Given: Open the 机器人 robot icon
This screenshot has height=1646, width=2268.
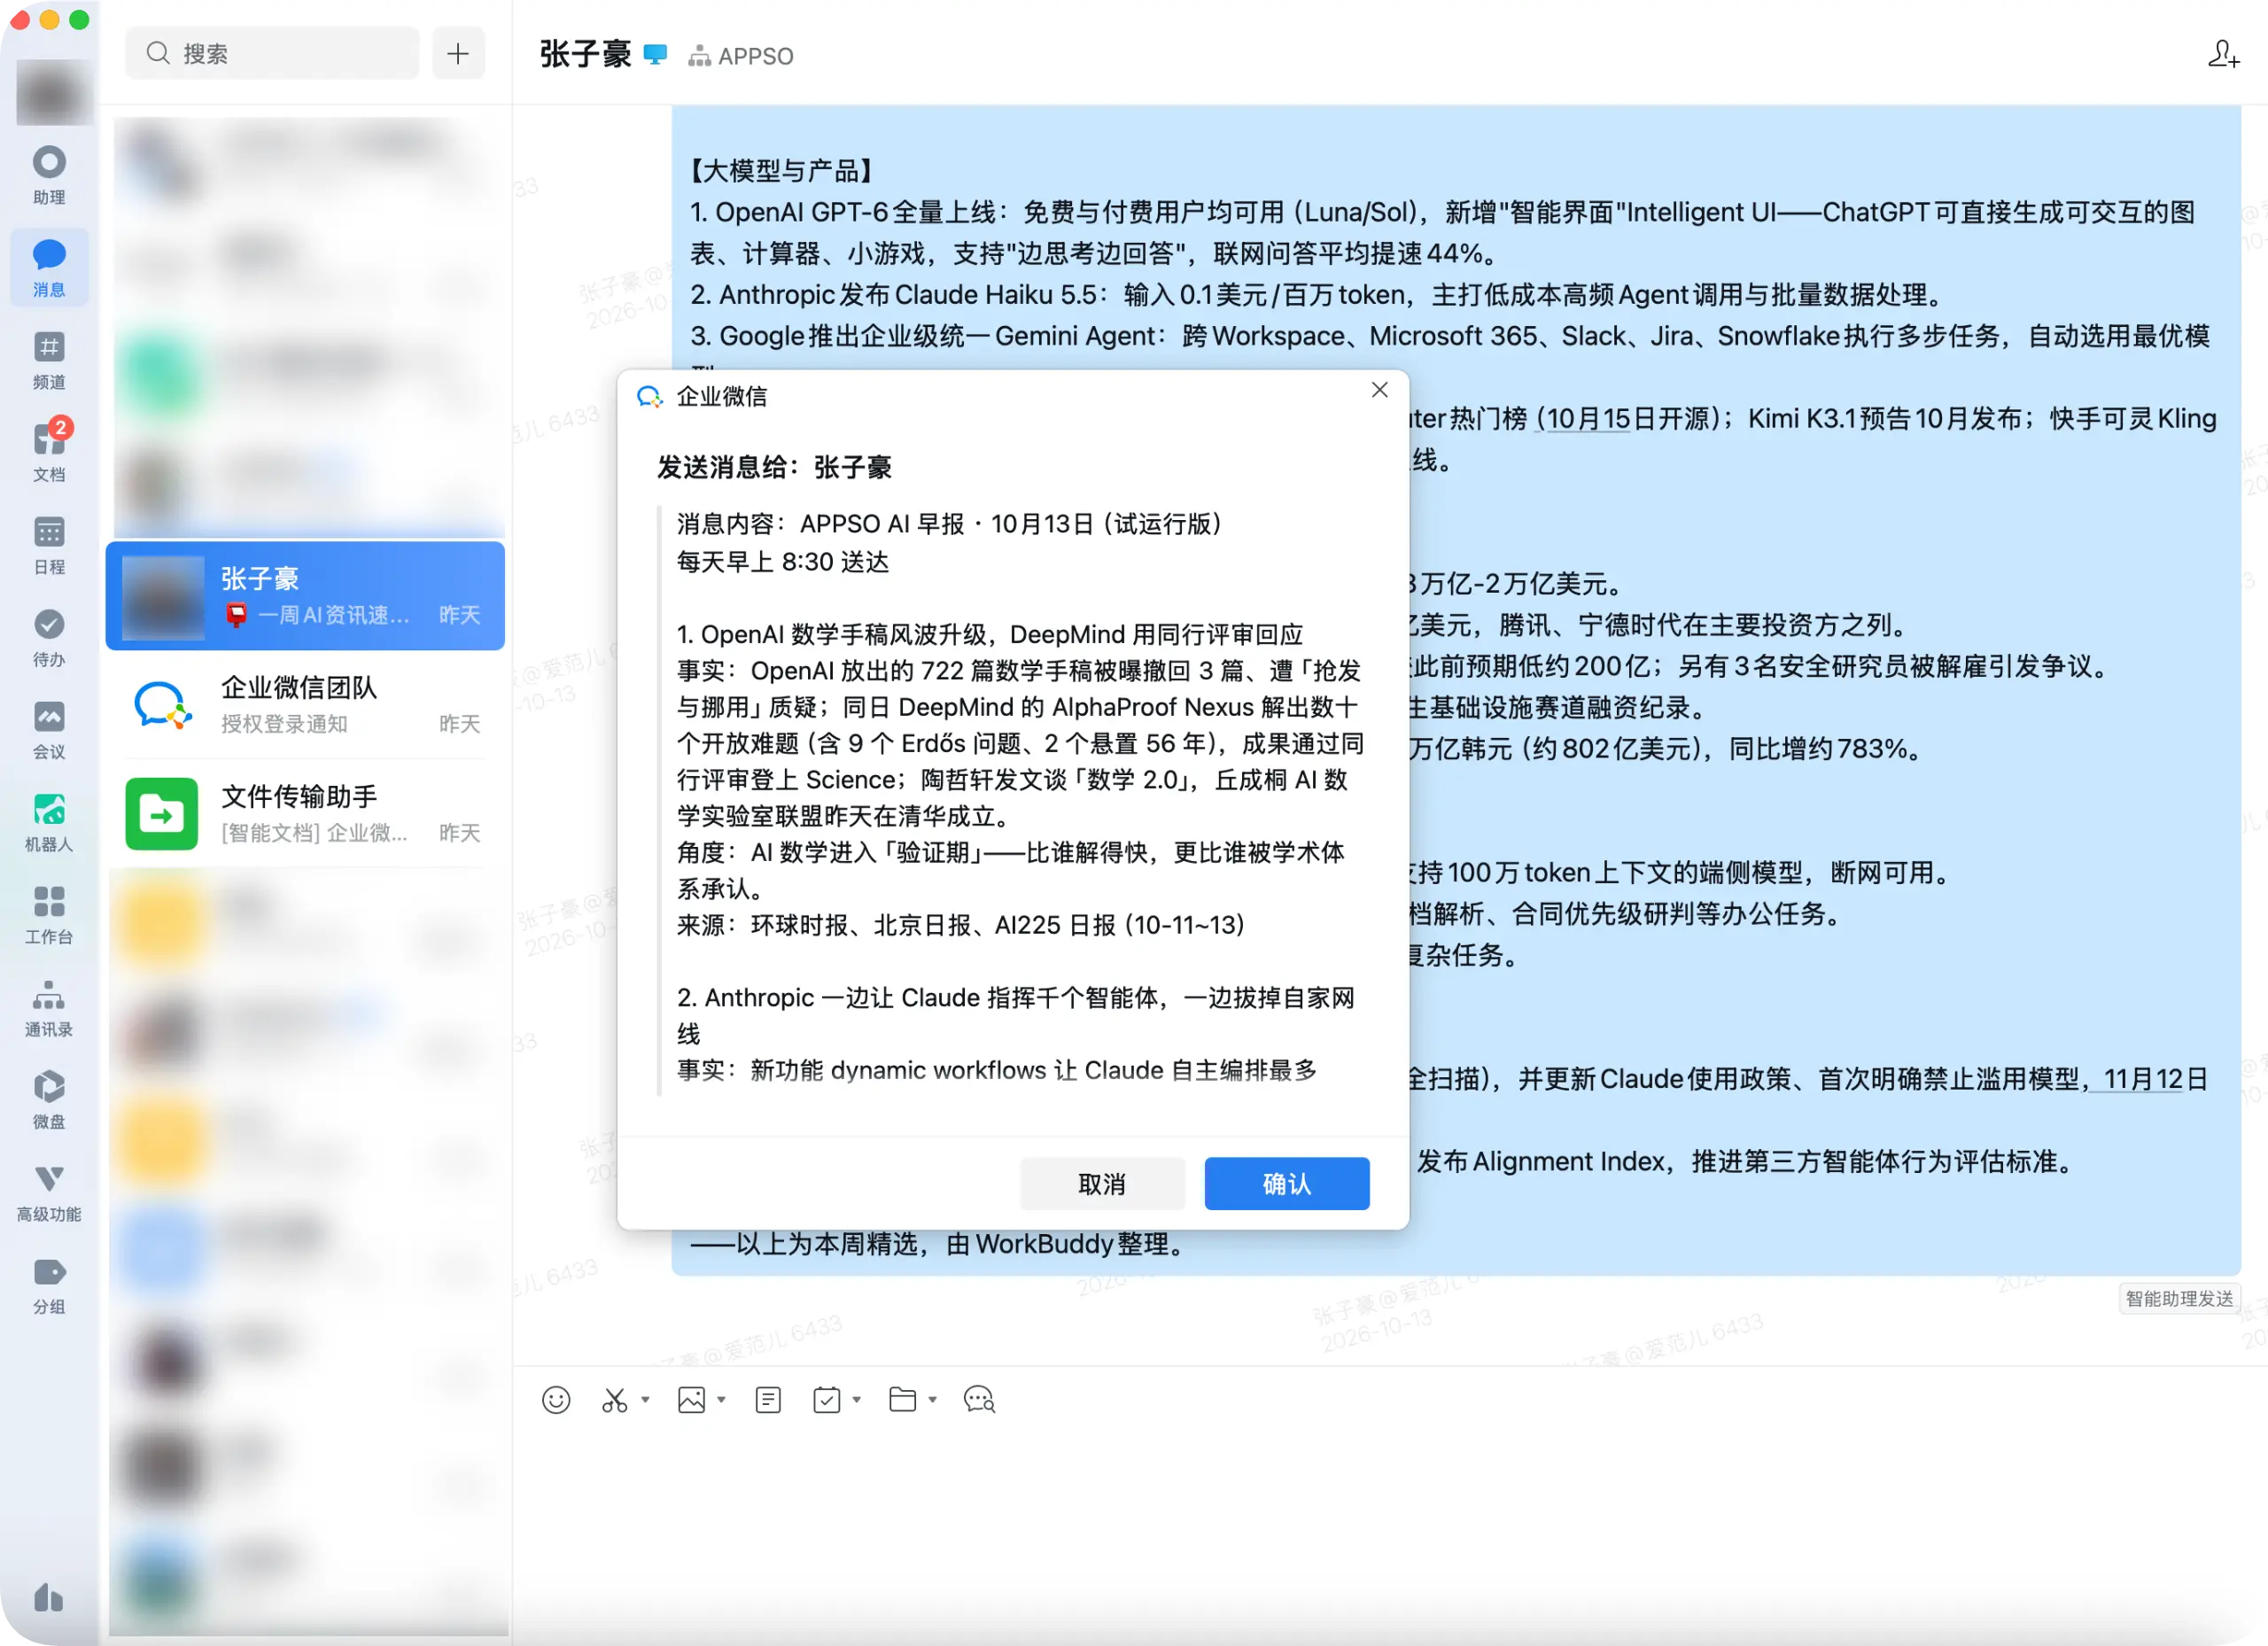Looking at the screenshot, I should (49, 822).
